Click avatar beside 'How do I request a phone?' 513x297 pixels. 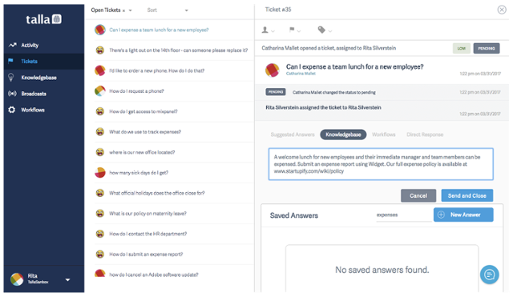point(99,90)
